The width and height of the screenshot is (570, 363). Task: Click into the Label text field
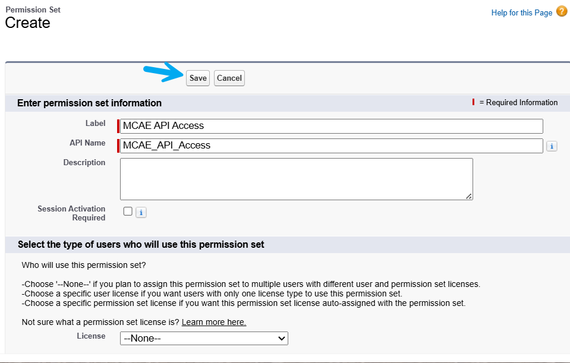(x=332, y=126)
